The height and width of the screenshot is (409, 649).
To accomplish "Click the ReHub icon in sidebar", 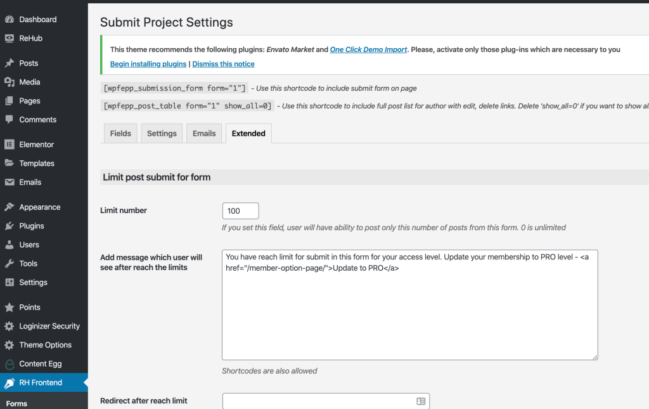I will 10,39.
